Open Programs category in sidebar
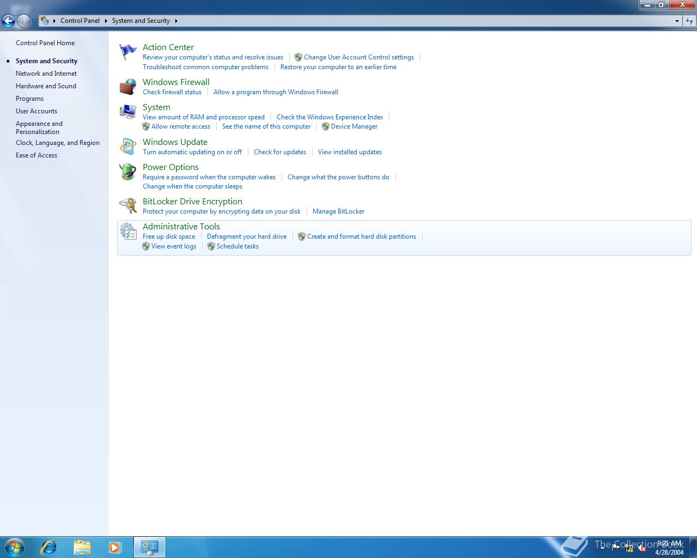Image resolution: width=697 pixels, height=558 pixels. pos(29,99)
